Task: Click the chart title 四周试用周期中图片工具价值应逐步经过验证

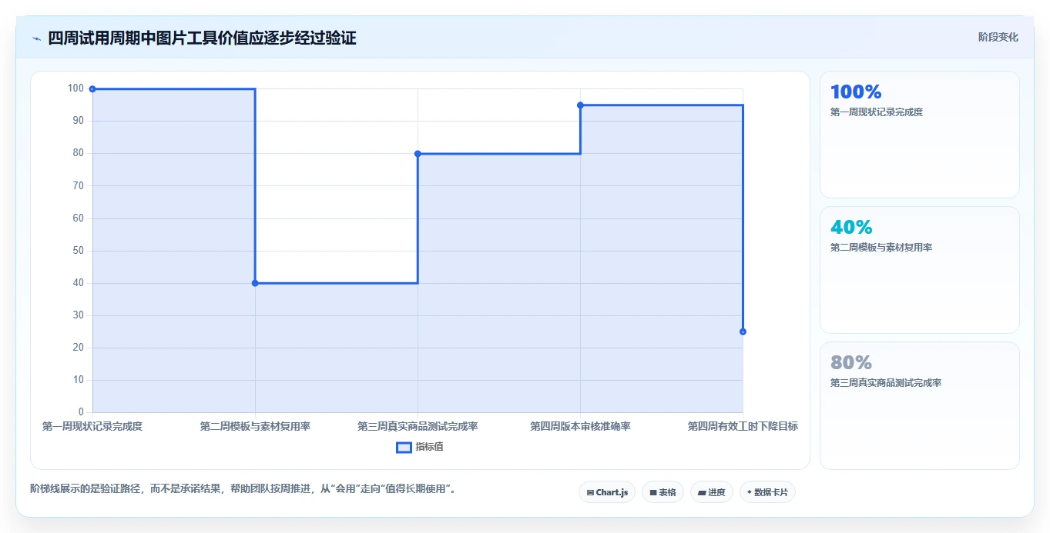Action: [202, 38]
